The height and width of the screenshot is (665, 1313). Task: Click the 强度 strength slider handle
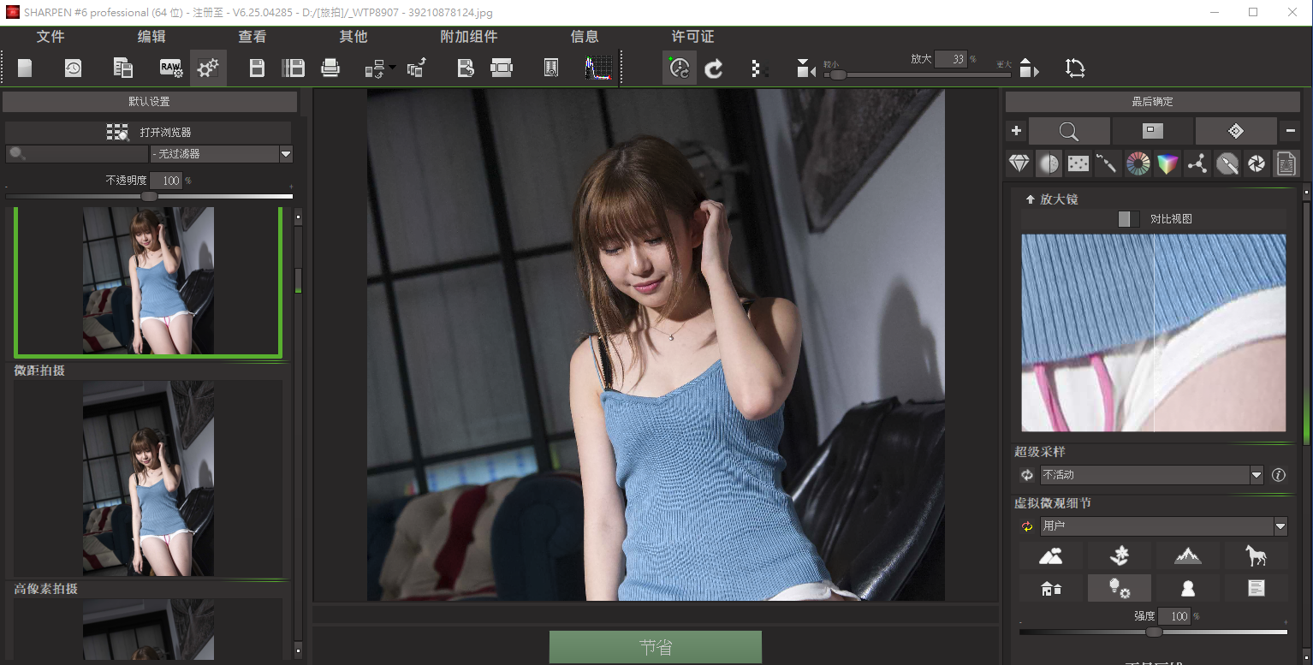(x=1154, y=632)
